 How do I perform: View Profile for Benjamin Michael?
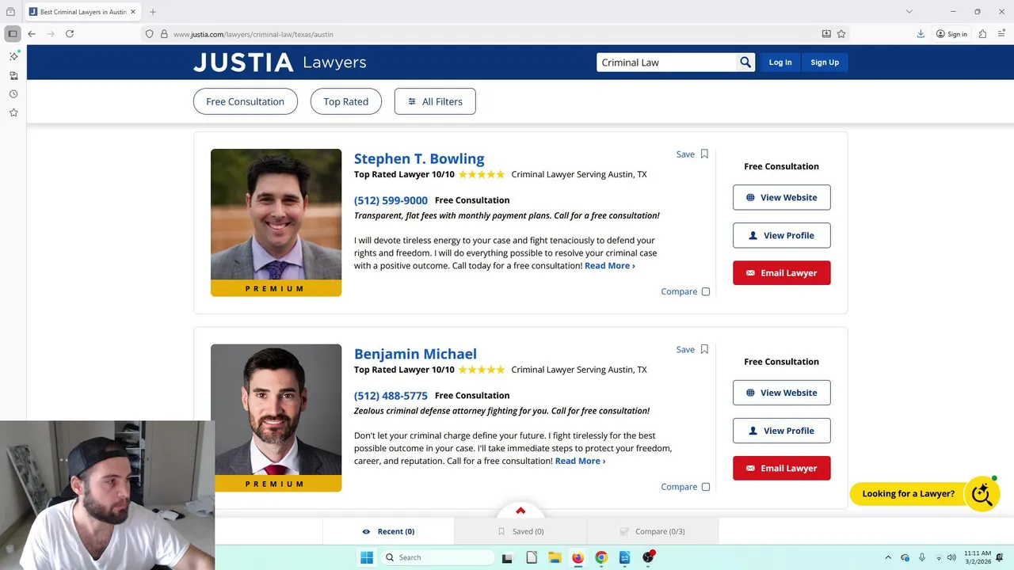pyautogui.click(x=781, y=431)
